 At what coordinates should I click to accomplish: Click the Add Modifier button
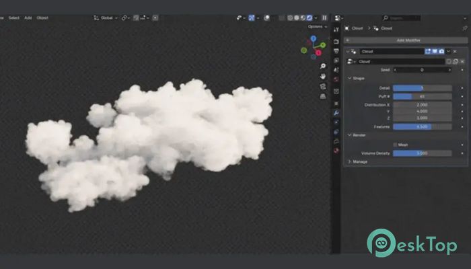[406, 40]
